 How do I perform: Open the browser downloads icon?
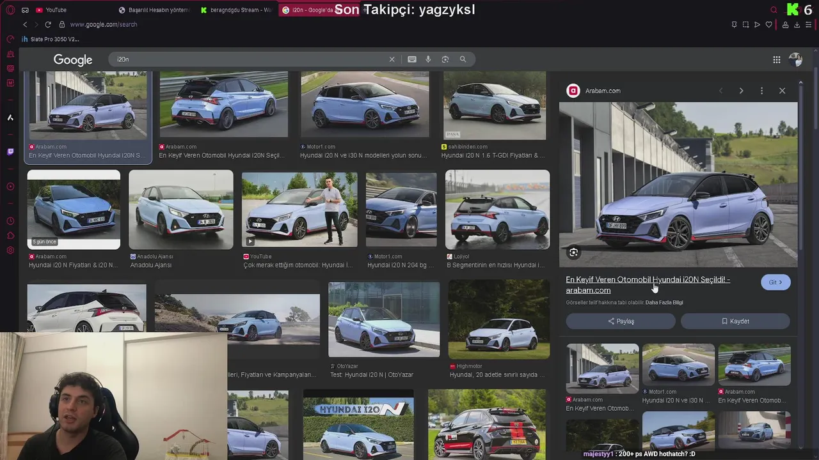[797, 24]
